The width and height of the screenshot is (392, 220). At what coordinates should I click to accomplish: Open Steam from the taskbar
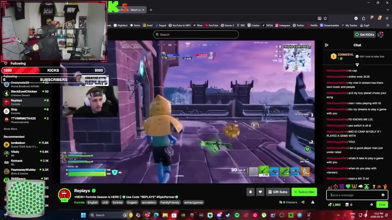228,215
